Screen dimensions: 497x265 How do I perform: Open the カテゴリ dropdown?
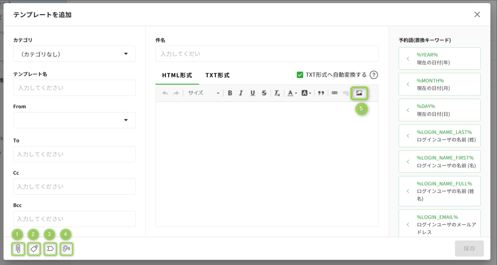point(74,54)
